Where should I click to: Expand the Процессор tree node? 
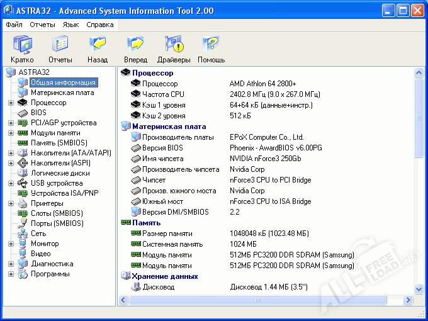[11, 103]
